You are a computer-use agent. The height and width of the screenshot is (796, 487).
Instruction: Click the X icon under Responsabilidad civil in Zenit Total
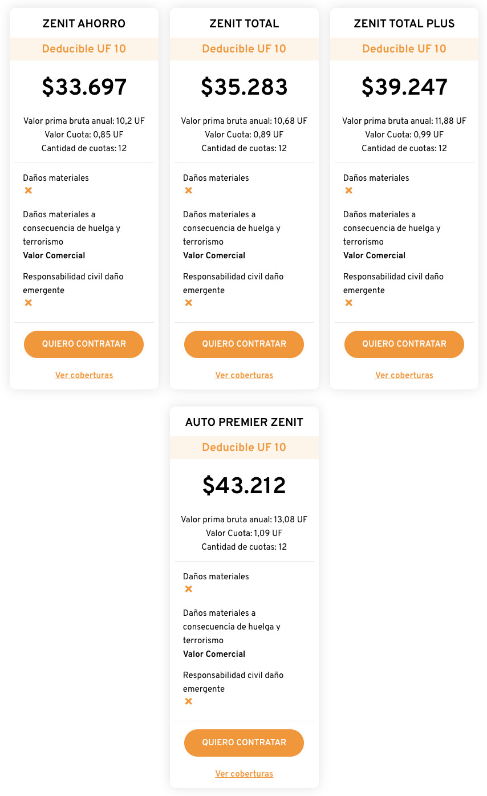tap(189, 303)
